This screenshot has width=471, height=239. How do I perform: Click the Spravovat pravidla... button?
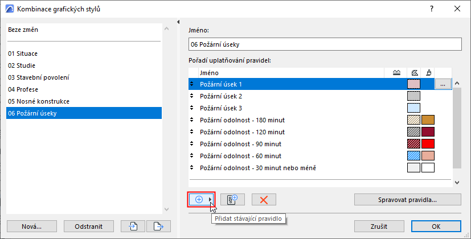pyautogui.click(x=407, y=200)
